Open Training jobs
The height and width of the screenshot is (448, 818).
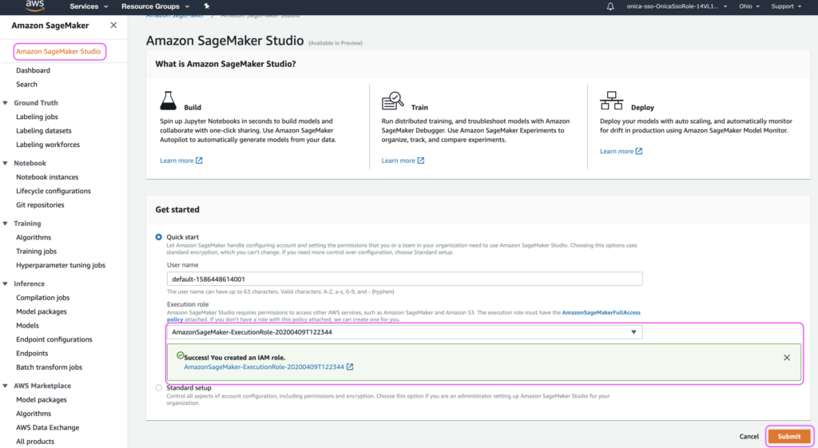click(x=36, y=252)
